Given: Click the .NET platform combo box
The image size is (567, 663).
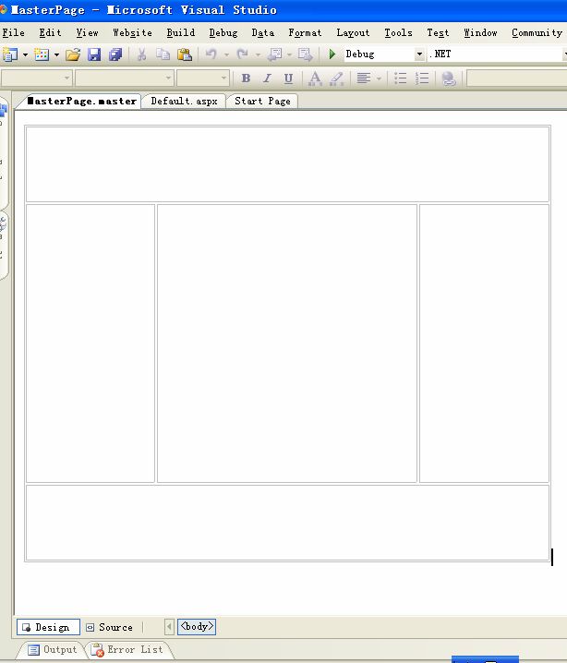Looking at the screenshot, I should [497, 54].
